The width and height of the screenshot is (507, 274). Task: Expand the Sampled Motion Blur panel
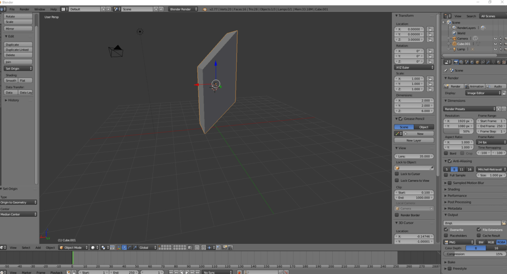[x=446, y=183]
